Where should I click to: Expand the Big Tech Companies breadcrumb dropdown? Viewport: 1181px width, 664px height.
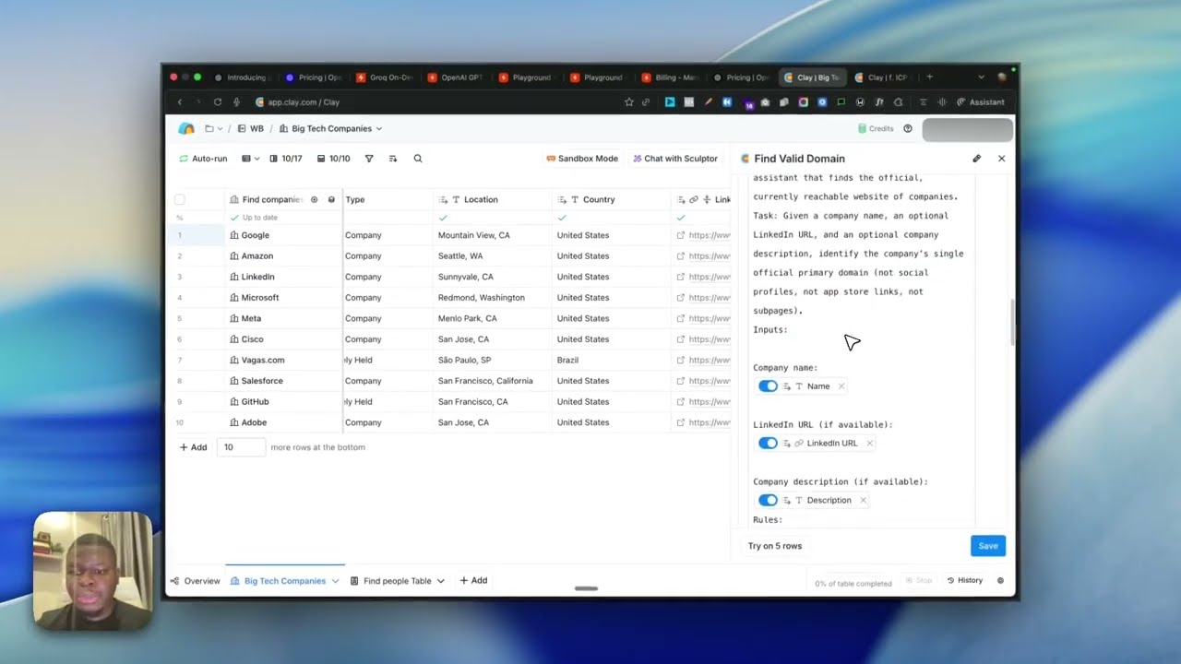(379, 128)
